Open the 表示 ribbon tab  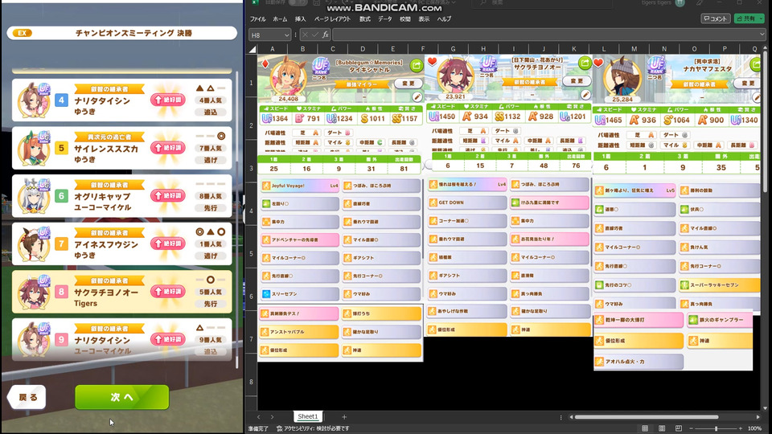tap(424, 19)
